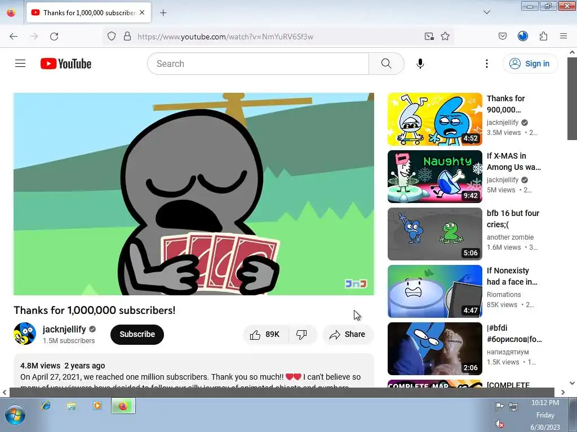Click muted volume tray icon

499,424
